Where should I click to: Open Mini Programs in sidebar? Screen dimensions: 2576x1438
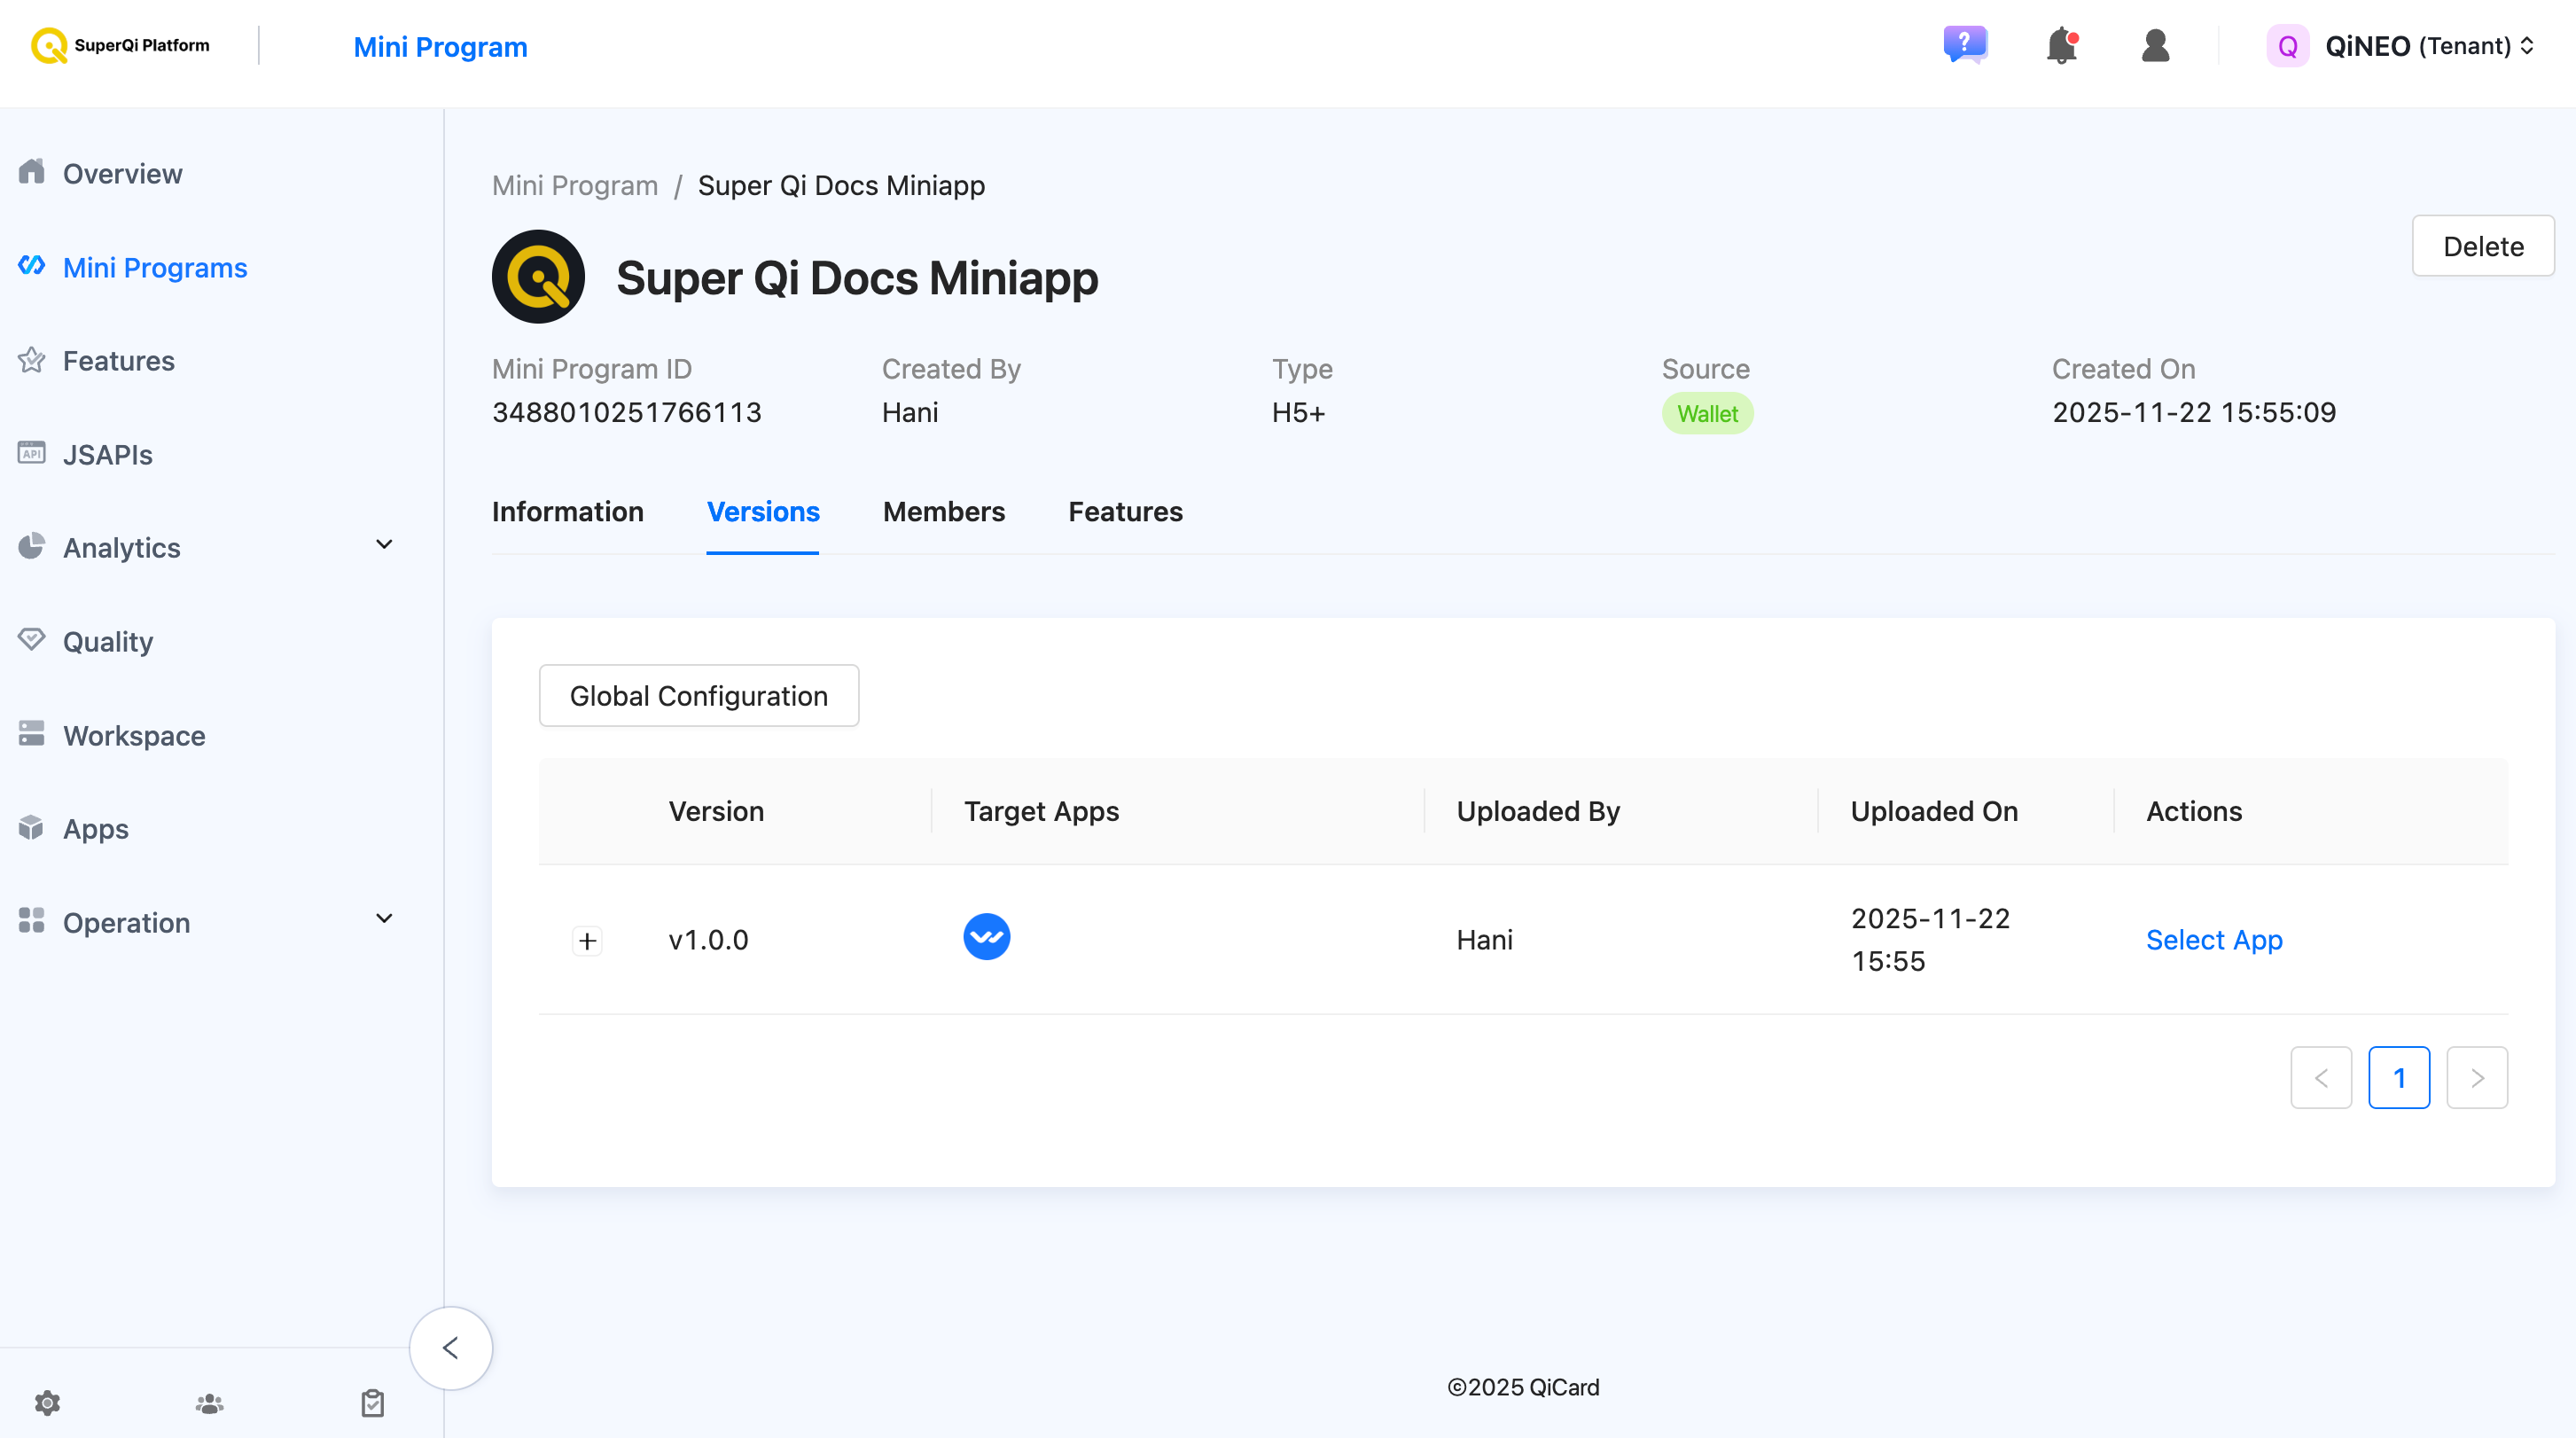click(x=154, y=268)
